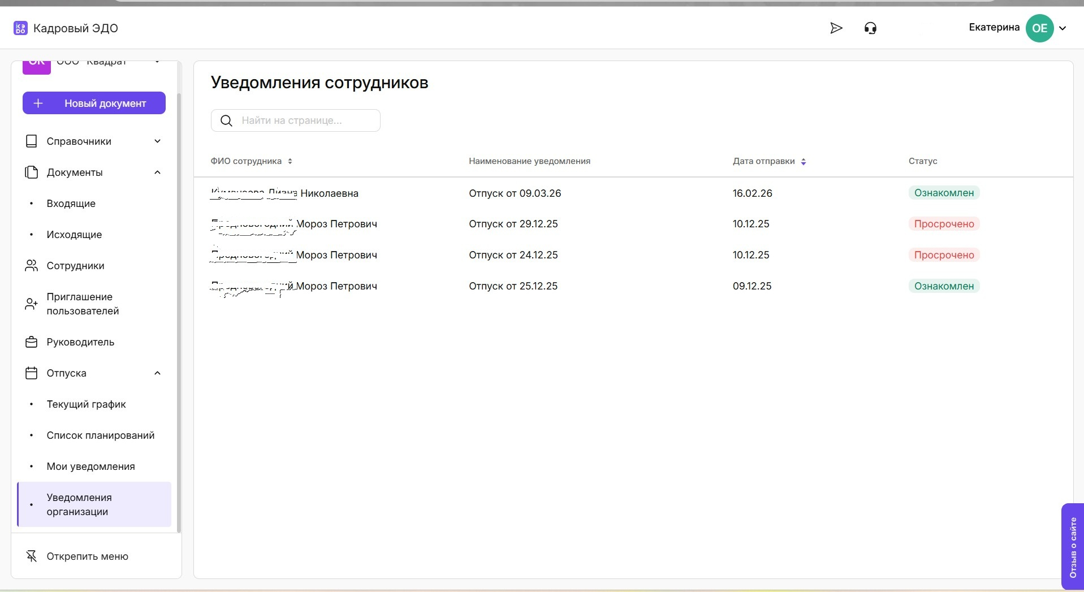Expand the Справочники menu section
The image size is (1084, 592).
157,141
